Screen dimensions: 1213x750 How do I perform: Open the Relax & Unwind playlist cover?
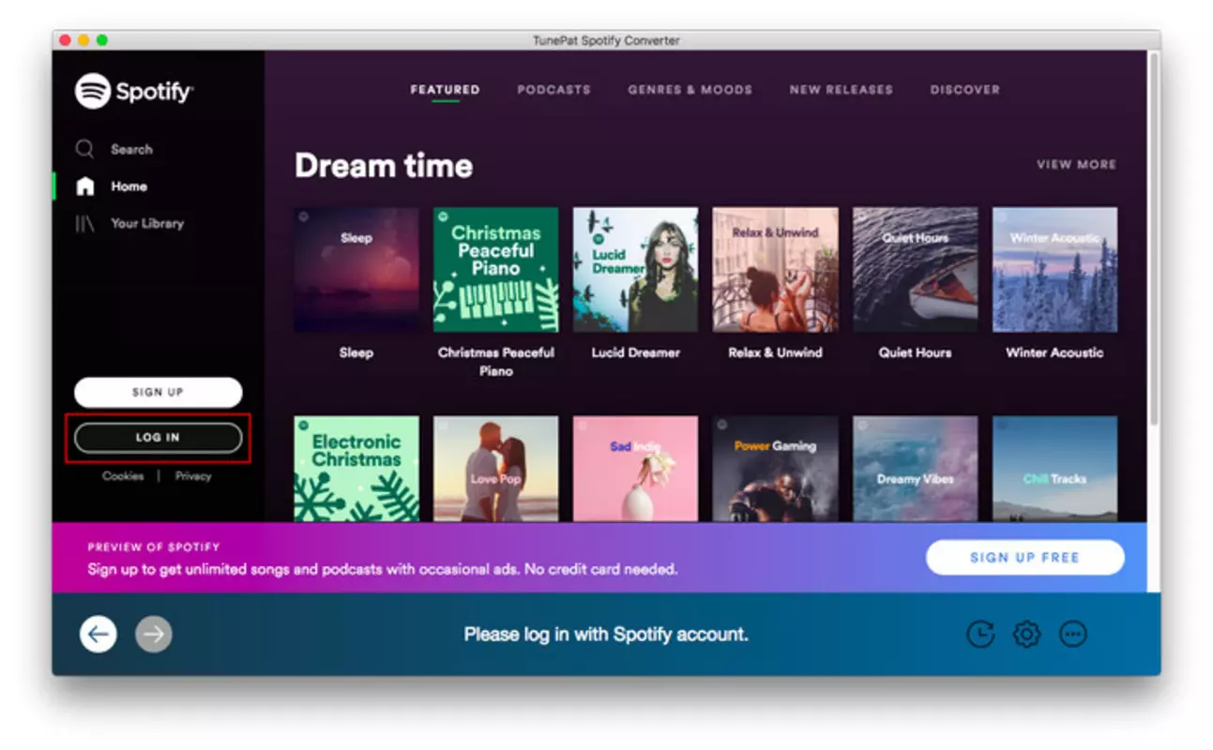point(775,270)
